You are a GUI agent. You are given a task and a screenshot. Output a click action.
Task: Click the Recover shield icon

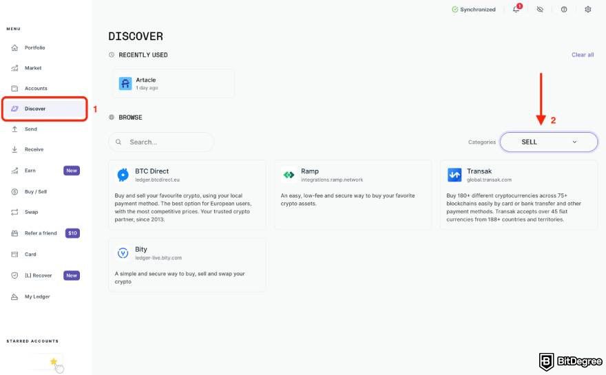(x=14, y=276)
